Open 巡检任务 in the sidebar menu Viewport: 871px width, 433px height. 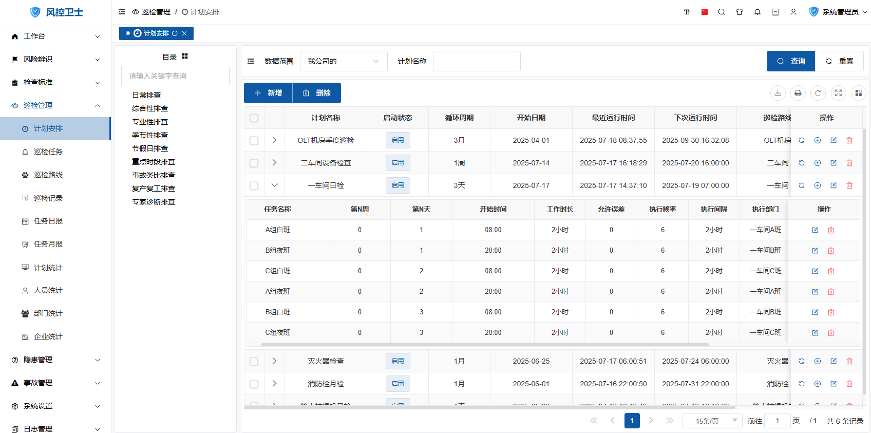pyautogui.click(x=48, y=152)
